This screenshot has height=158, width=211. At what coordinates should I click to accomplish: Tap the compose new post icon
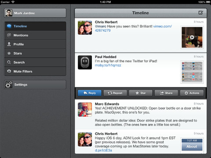coord(201,13)
